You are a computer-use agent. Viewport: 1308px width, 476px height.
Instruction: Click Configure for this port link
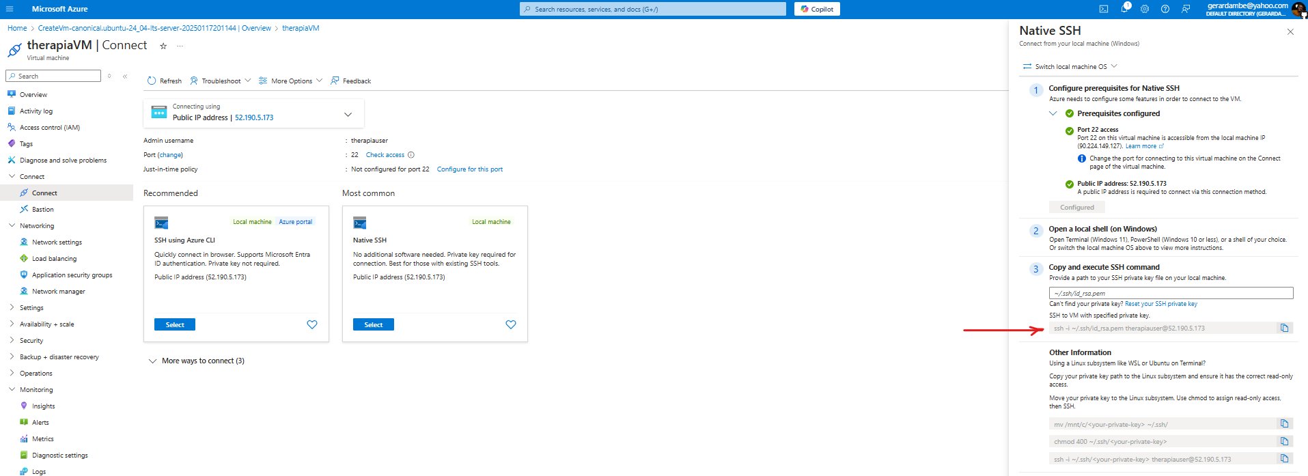[x=470, y=169]
